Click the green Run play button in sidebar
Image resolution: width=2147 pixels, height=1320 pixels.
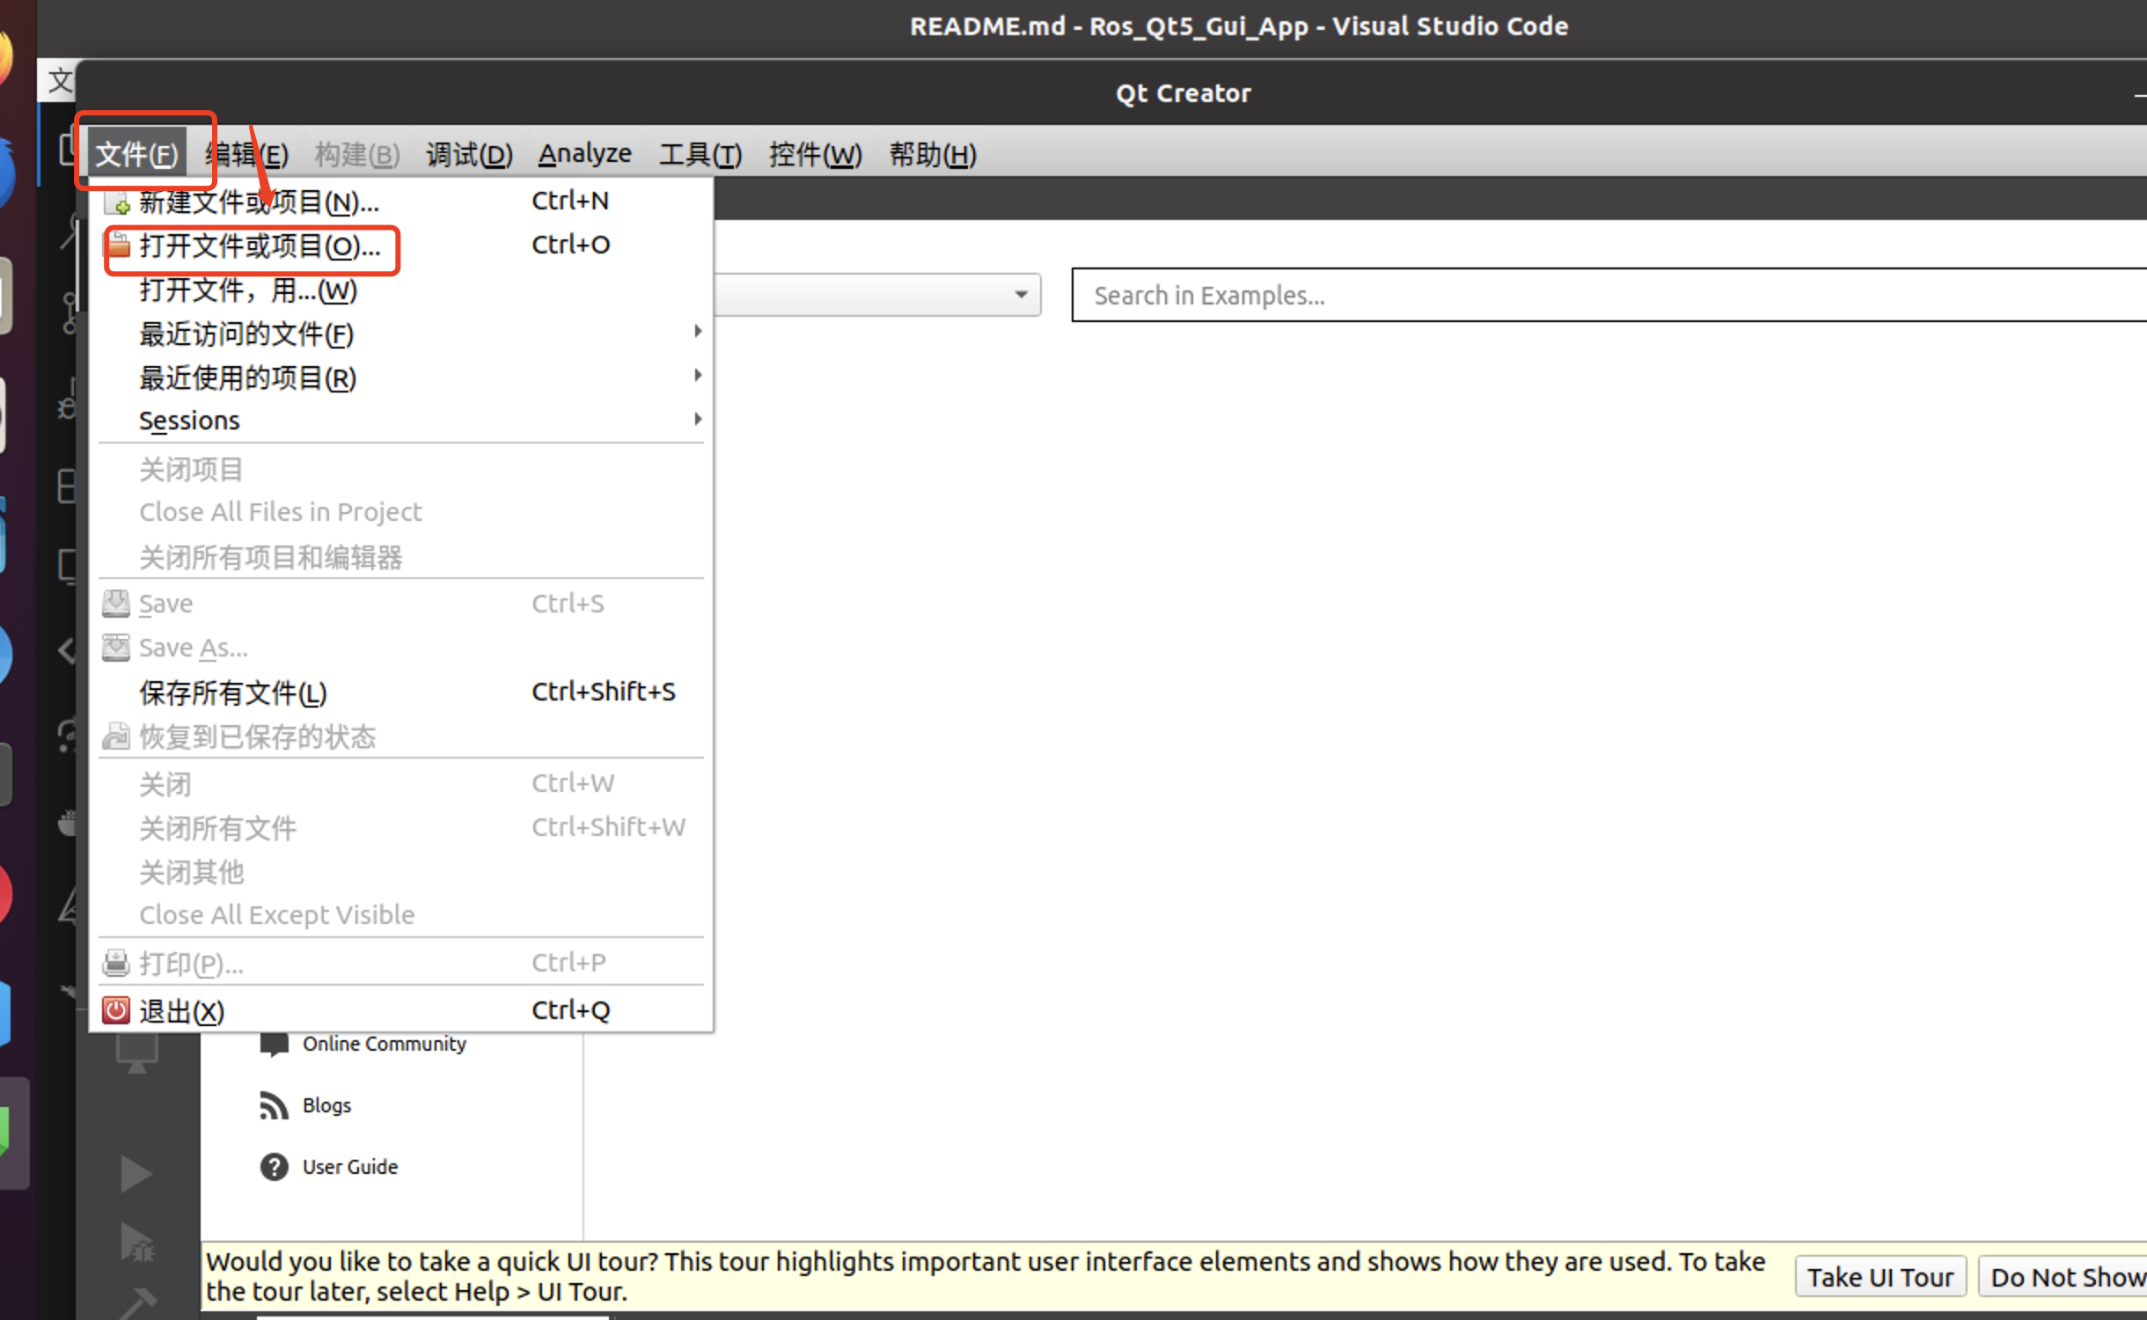136,1174
